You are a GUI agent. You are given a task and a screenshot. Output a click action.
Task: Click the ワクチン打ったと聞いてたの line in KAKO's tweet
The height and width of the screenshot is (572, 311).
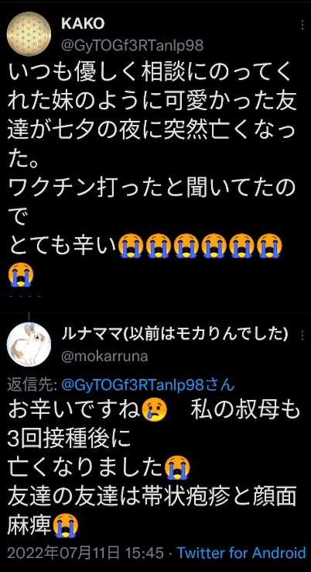pyautogui.click(x=151, y=188)
